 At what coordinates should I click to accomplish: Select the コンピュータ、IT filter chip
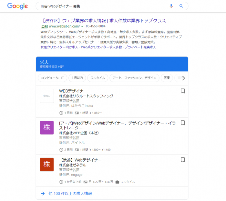pos(52,78)
